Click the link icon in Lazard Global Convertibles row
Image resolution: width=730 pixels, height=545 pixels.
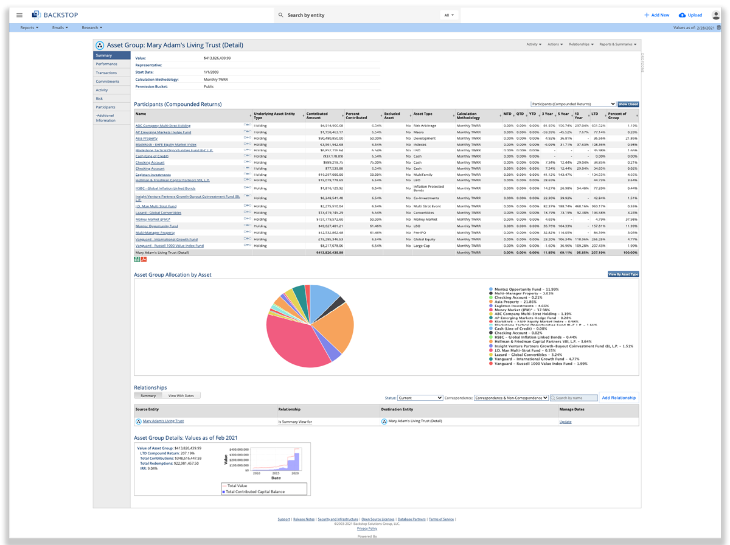pyautogui.click(x=247, y=212)
